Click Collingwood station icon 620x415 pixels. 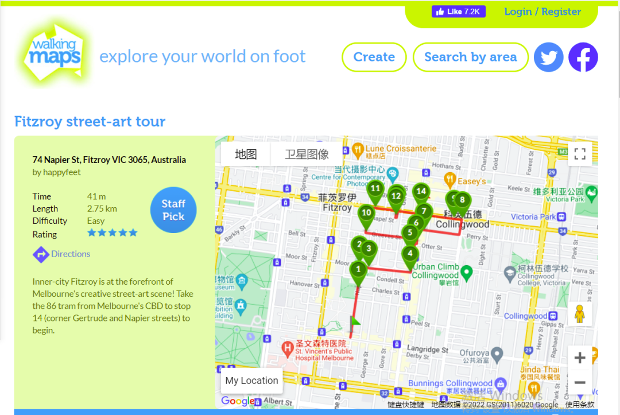(x=553, y=316)
